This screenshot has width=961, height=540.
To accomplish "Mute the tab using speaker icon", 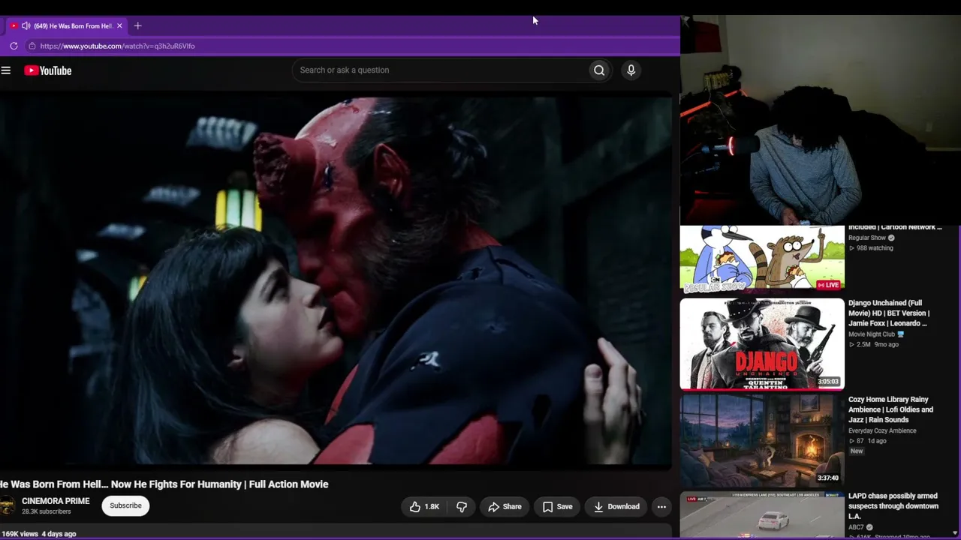I will click(26, 25).
